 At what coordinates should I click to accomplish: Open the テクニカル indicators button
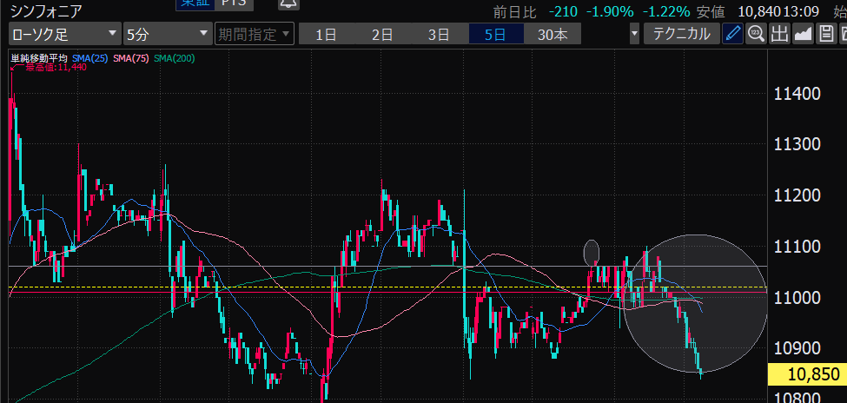coord(681,35)
